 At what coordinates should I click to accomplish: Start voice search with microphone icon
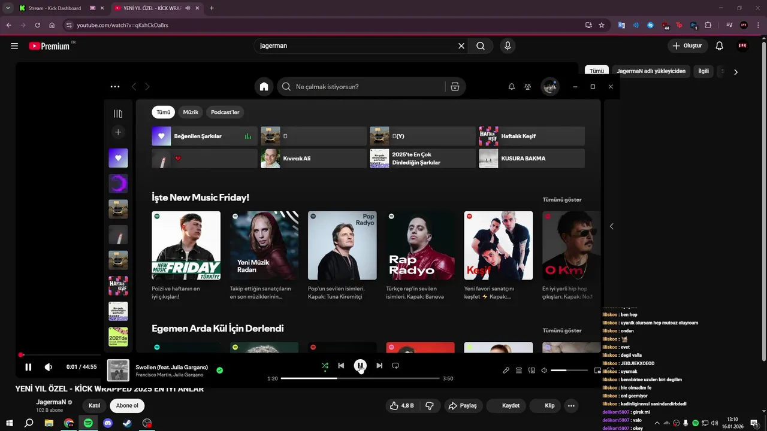[508, 45]
